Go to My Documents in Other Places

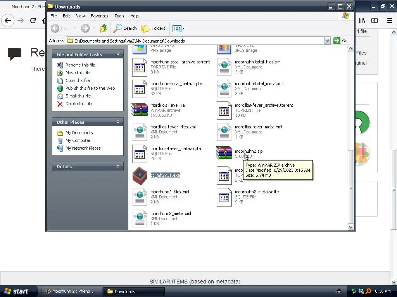click(79, 133)
